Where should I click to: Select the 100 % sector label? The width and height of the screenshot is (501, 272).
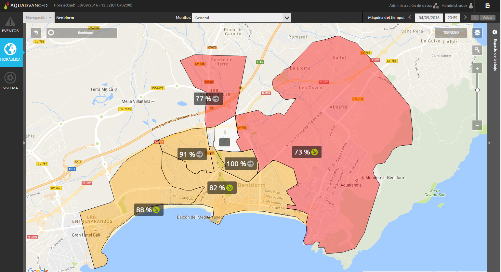(240, 164)
